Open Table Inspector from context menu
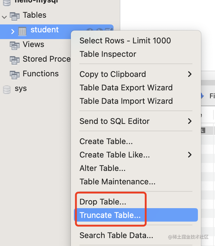The image size is (215, 246). point(108,54)
